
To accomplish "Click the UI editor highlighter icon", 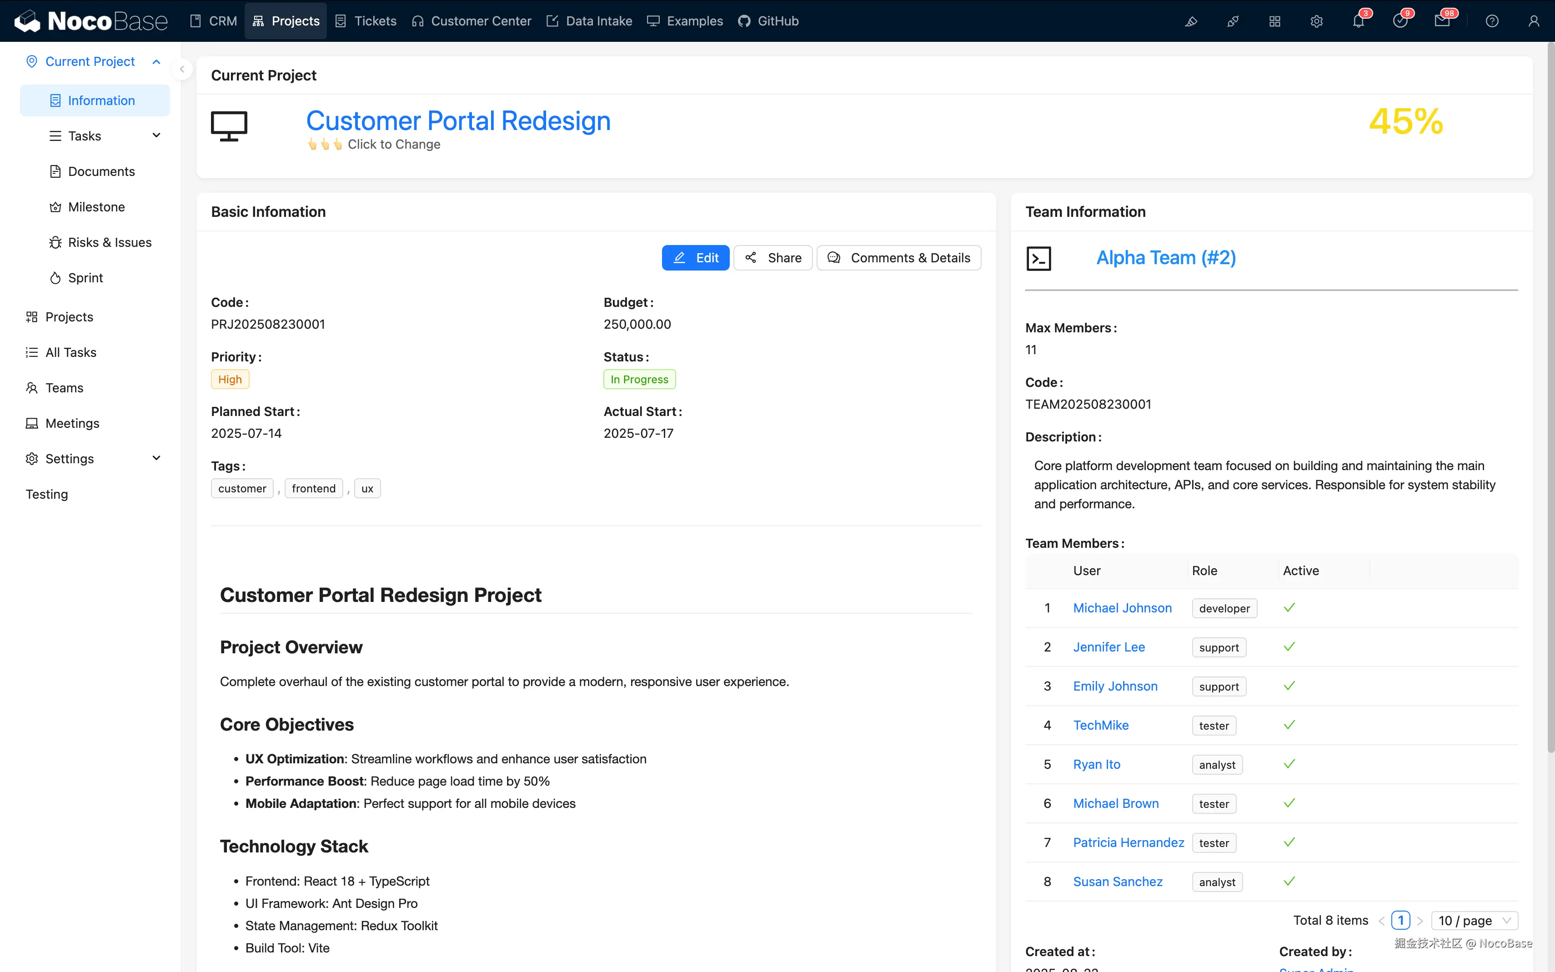I will tap(1190, 21).
